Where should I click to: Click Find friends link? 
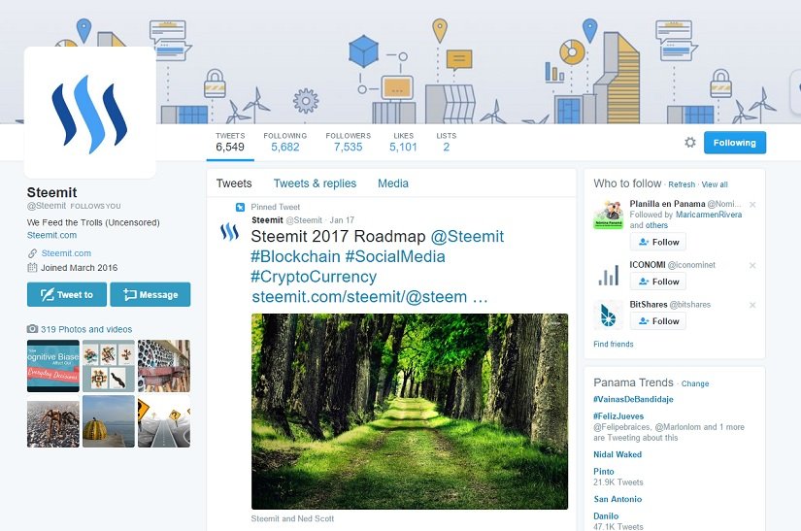pos(613,344)
